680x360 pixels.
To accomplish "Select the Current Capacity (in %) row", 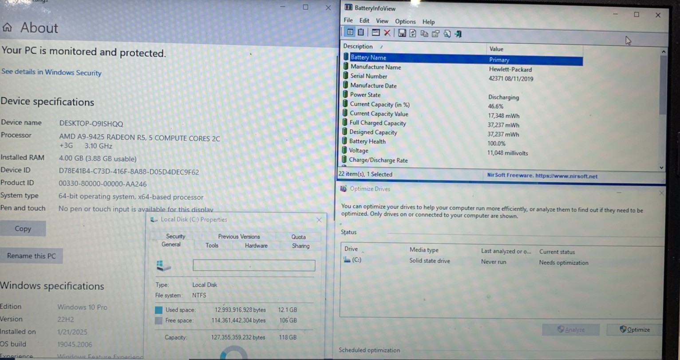I will 462,105.
